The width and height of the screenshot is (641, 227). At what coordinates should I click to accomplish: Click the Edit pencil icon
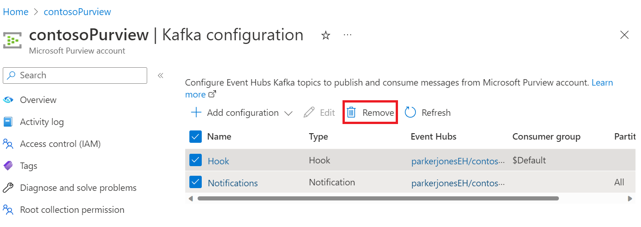click(309, 113)
